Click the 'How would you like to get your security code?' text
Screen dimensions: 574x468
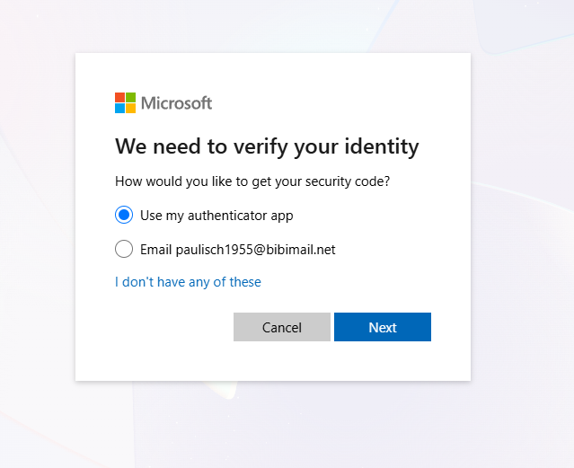pyautogui.click(x=252, y=181)
